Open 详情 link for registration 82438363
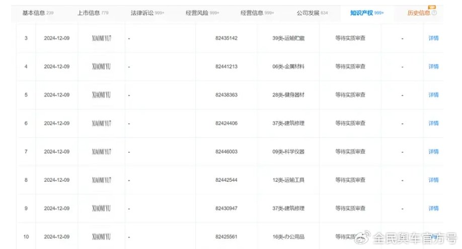 click(433, 95)
